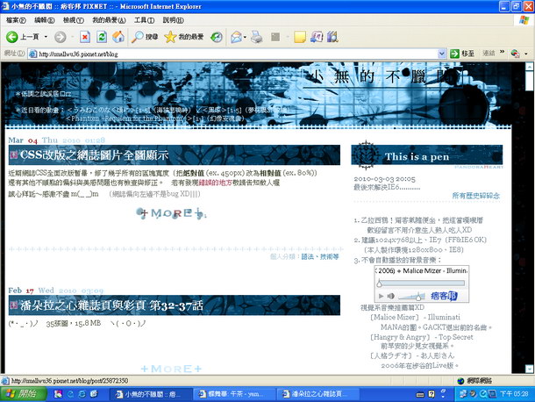Open Search with the magnifier icon

(x=138, y=37)
